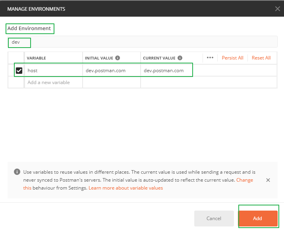Dismiss the variables info banner
This screenshot has height=234, width=284.
click(268, 180)
